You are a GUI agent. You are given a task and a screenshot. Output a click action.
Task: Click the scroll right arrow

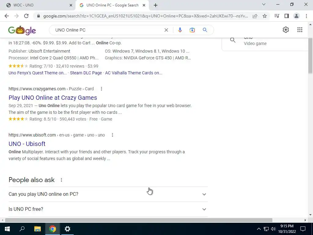pyautogui.click(x=305, y=220)
